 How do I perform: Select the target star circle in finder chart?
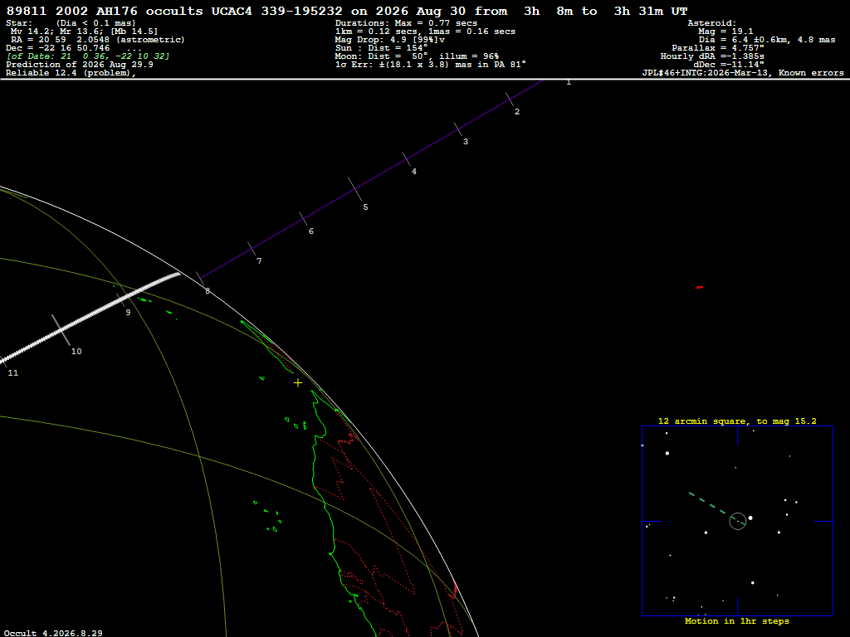pos(737,521)
